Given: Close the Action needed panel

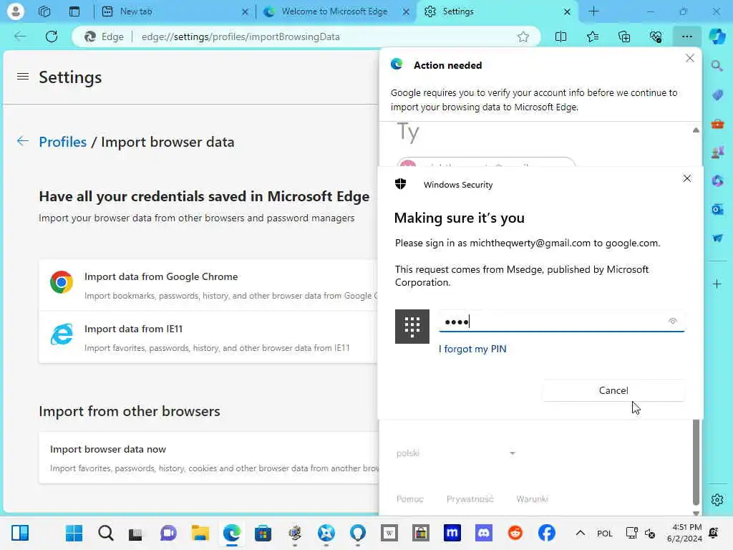Looking at the screenshot, I should (x=689, y=58).
